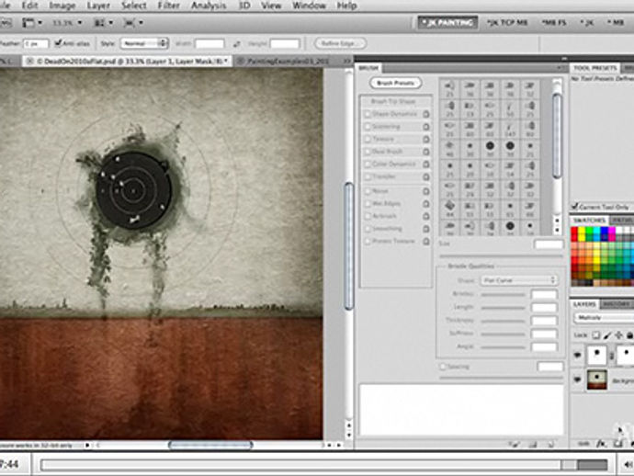The height and width of the screenshot is (476, 634).
Task: Click the layer mask link icon on Layer 1
Action: 611,356
